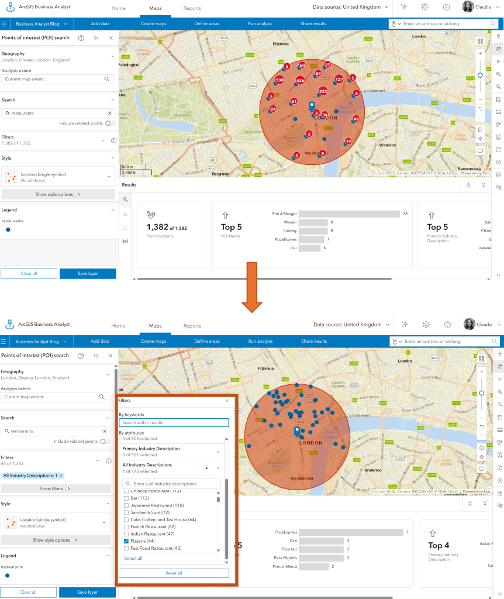Uncheck Pizzeria (44)

[x=126, y=541]
